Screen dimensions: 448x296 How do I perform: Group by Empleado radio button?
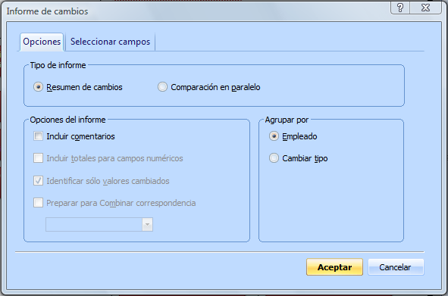[274, 136]
